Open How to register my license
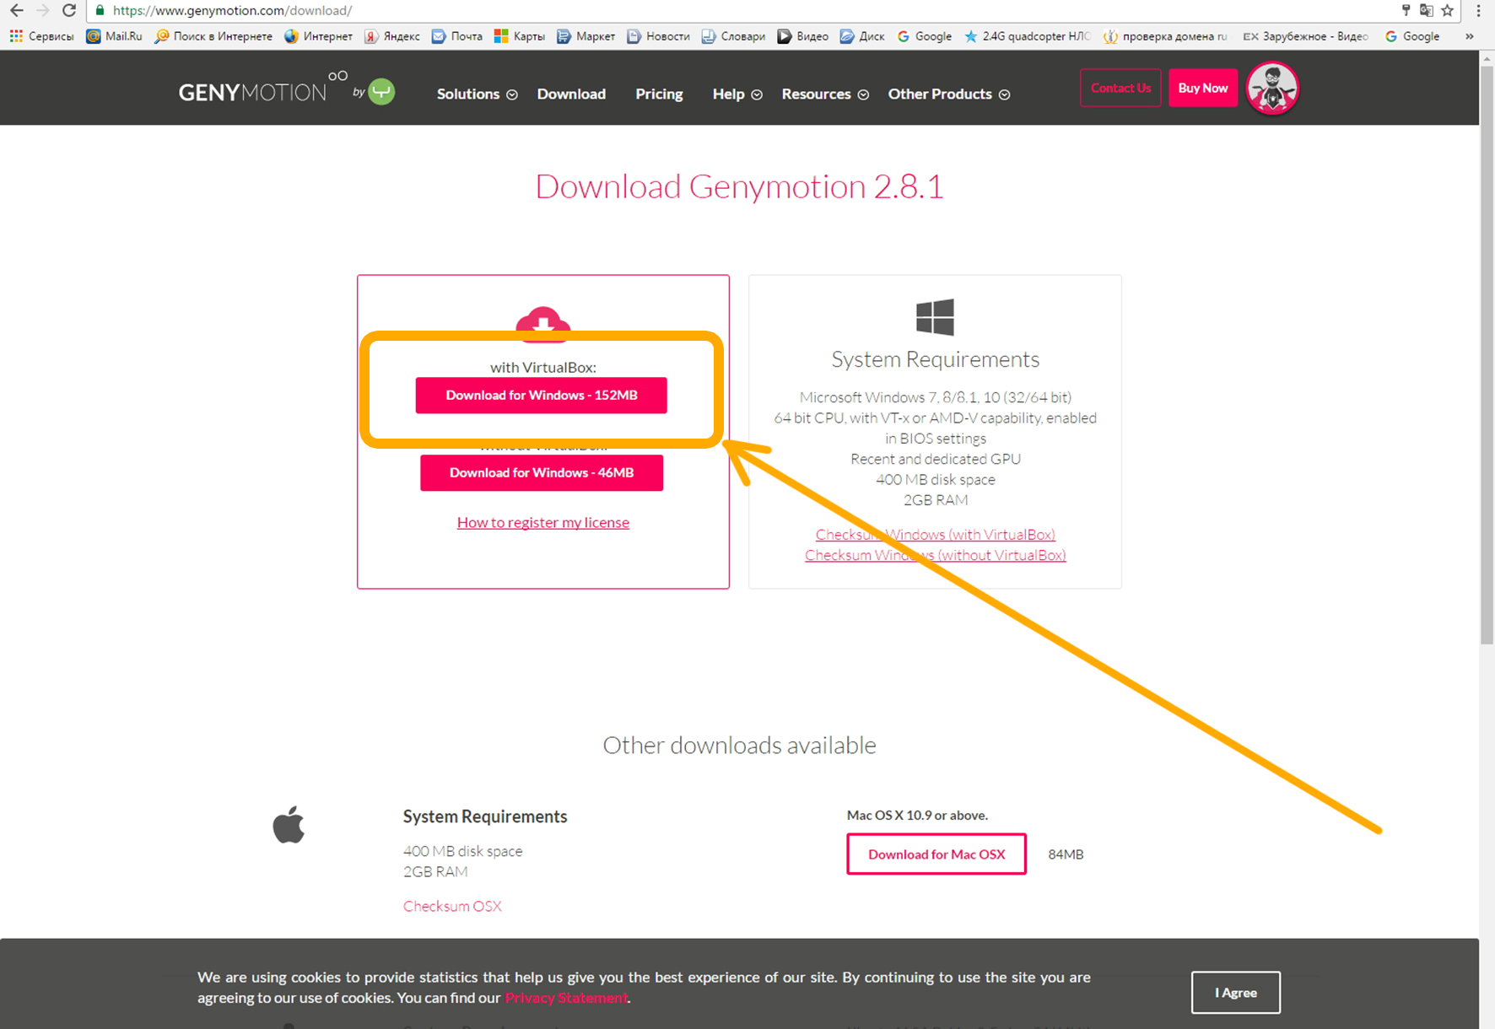Image resolution: width=1495 pixels, height=1029 pixels. (x=543, y=522)
